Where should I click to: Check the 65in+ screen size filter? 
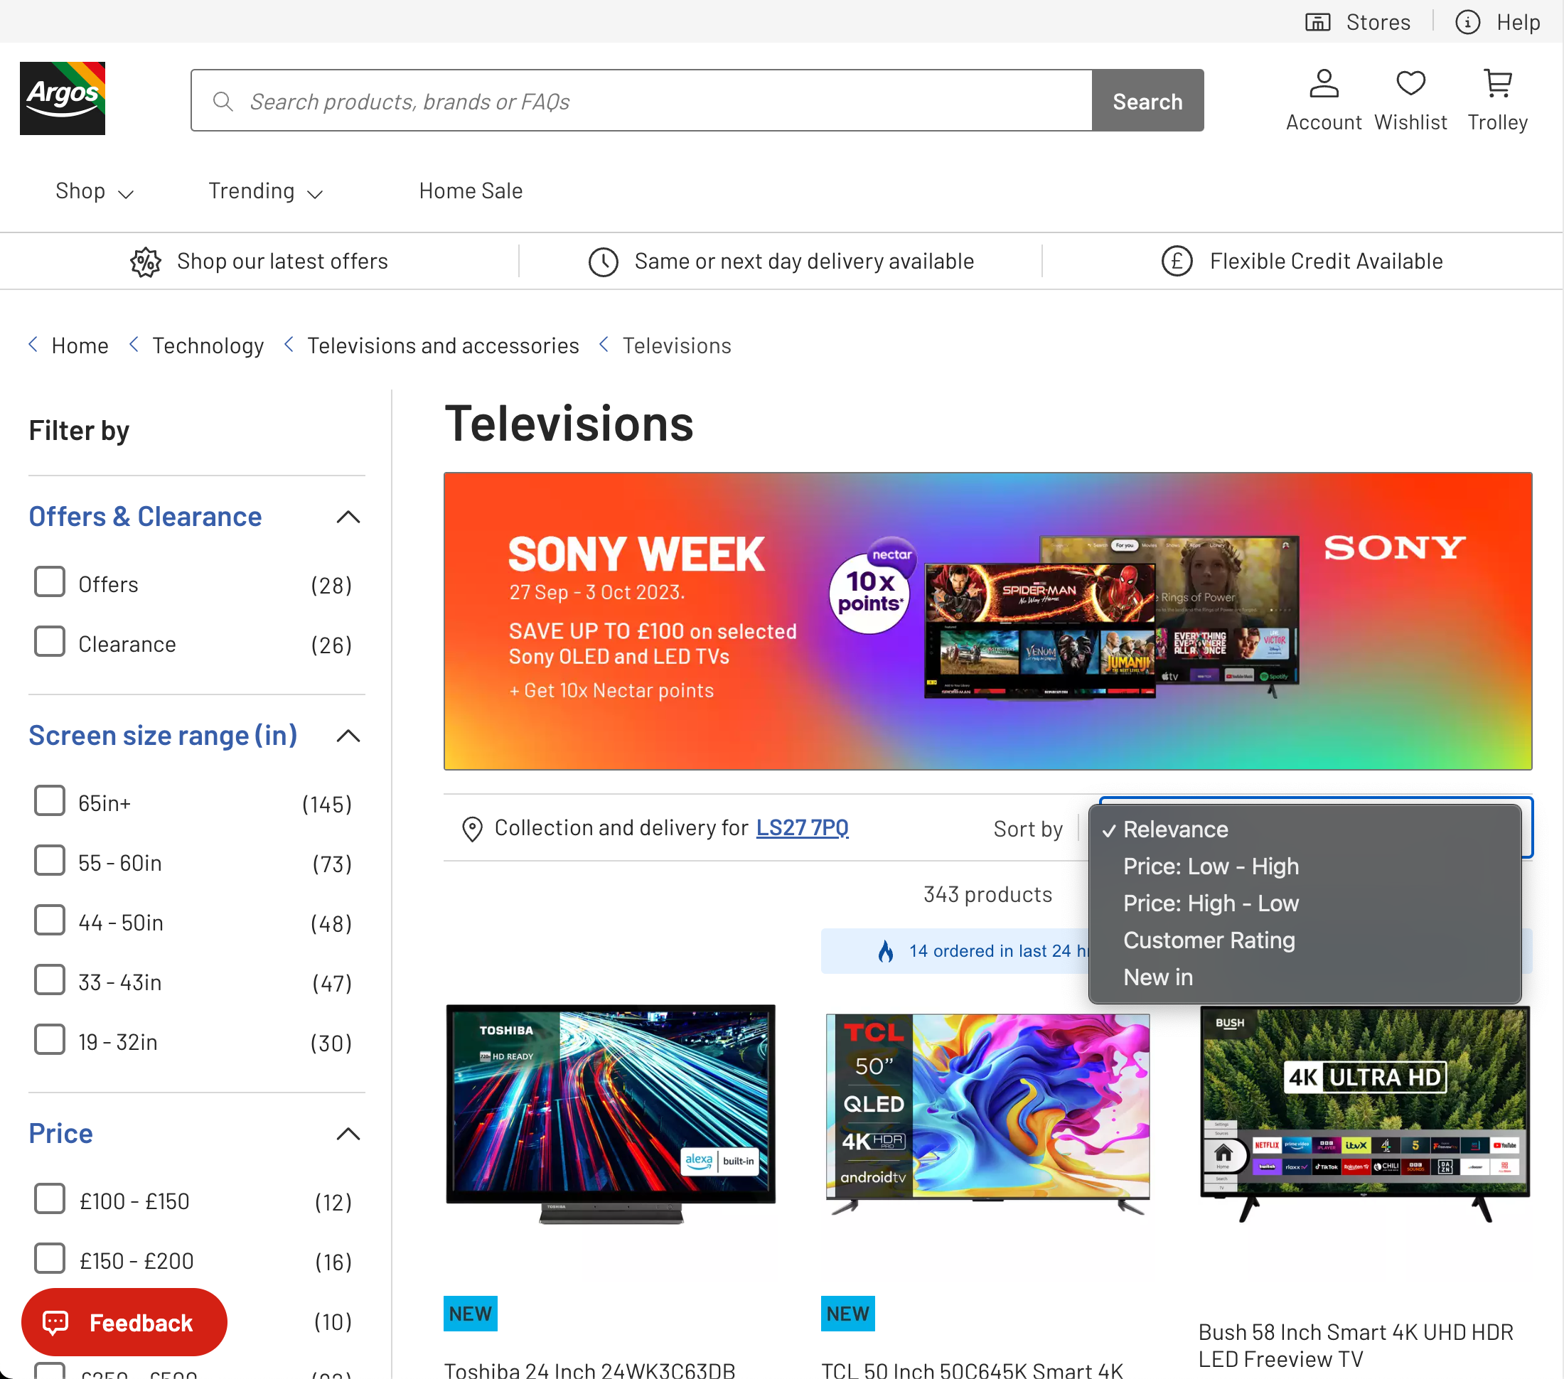coord(49,800)
